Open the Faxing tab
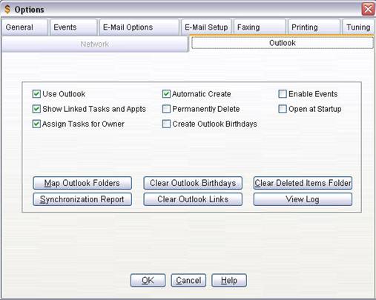This screenshot has width=376, height=300. point(260,27)
